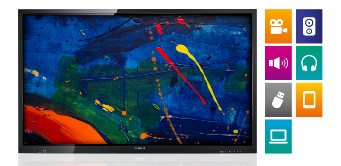
Task: Click the orange tablet device tile
Action: pyautogui.click(x=309, y=100)
